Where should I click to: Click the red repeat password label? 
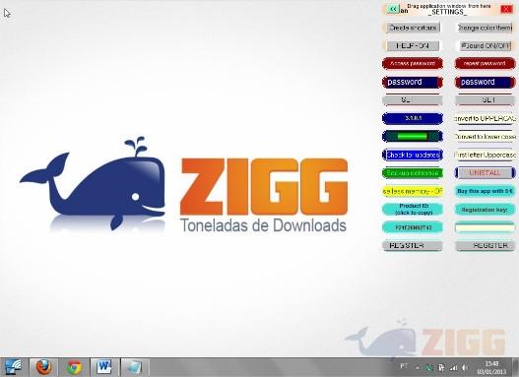pyautogui.click(x=485, y=63)
